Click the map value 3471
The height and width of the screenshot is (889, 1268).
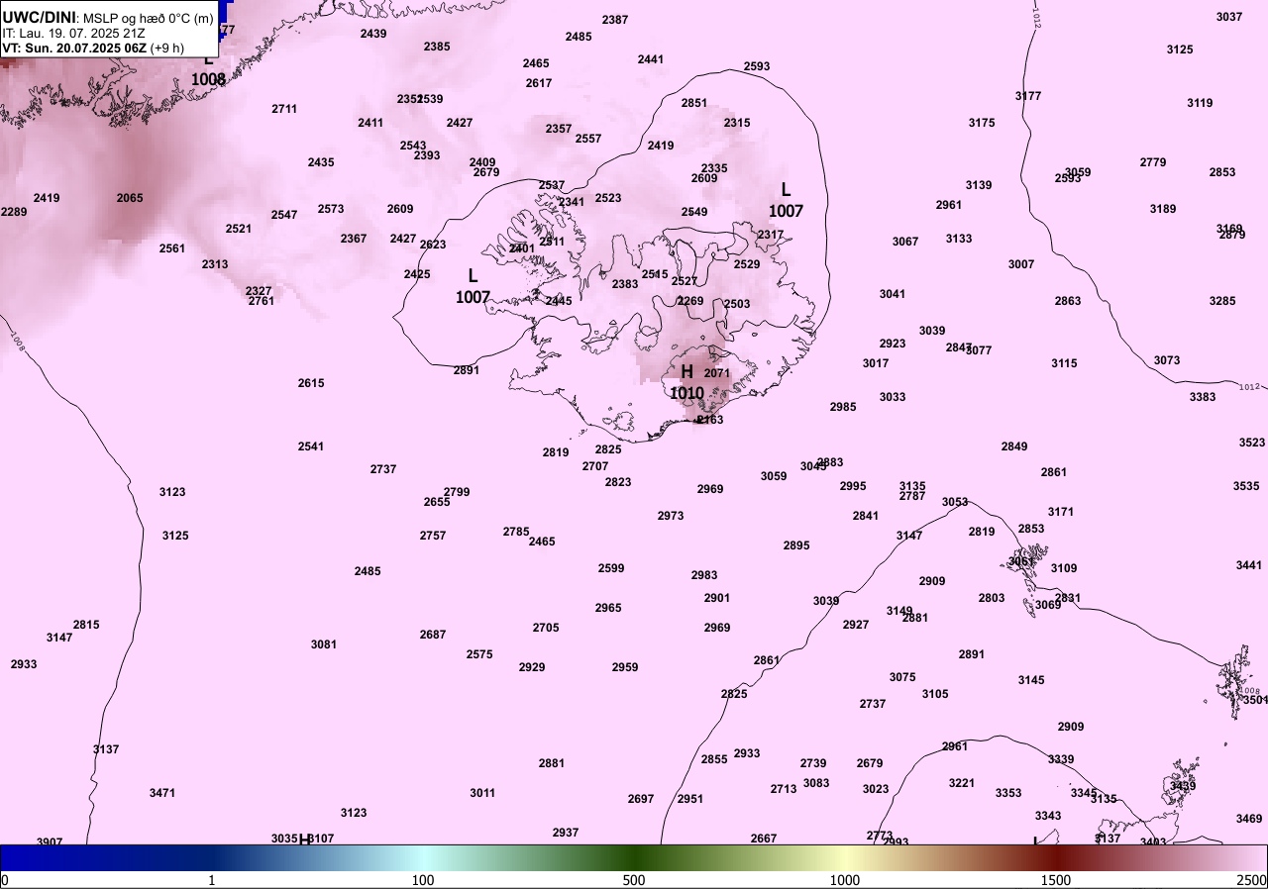pyautogui.click(x=162, y=793)
